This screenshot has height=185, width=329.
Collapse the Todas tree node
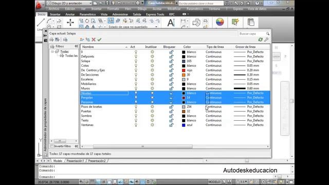click(52, 51)
